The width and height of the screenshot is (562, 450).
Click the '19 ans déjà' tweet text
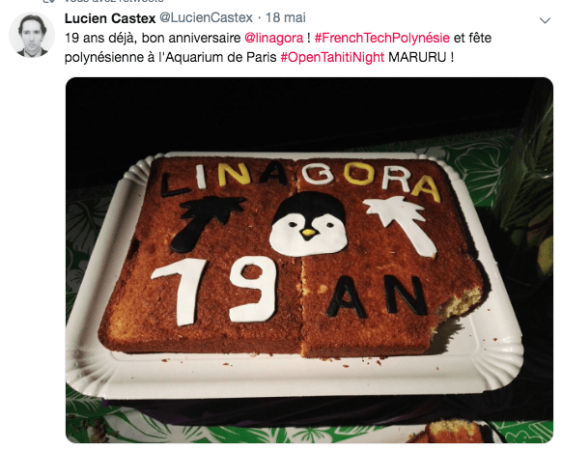101,38
